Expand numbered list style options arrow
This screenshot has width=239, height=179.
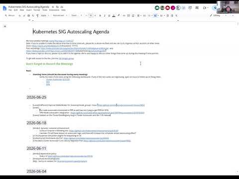tap(164, 15)
